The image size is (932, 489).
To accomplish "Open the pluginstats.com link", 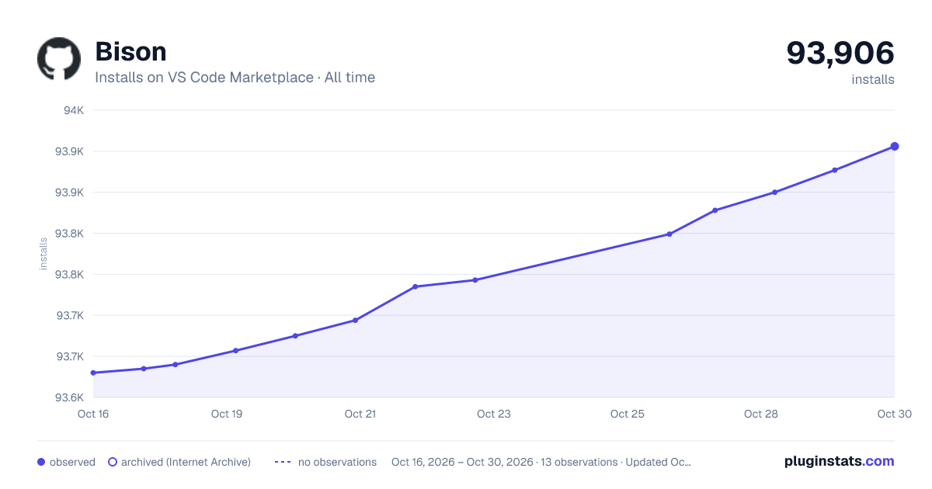I will (x=839, y=461).
